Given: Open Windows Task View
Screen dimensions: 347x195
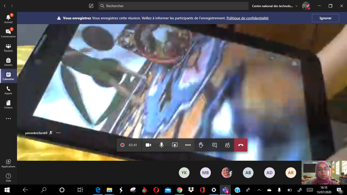Looking at the screenshot, I should pyautogui.click(x=80, y=190).
